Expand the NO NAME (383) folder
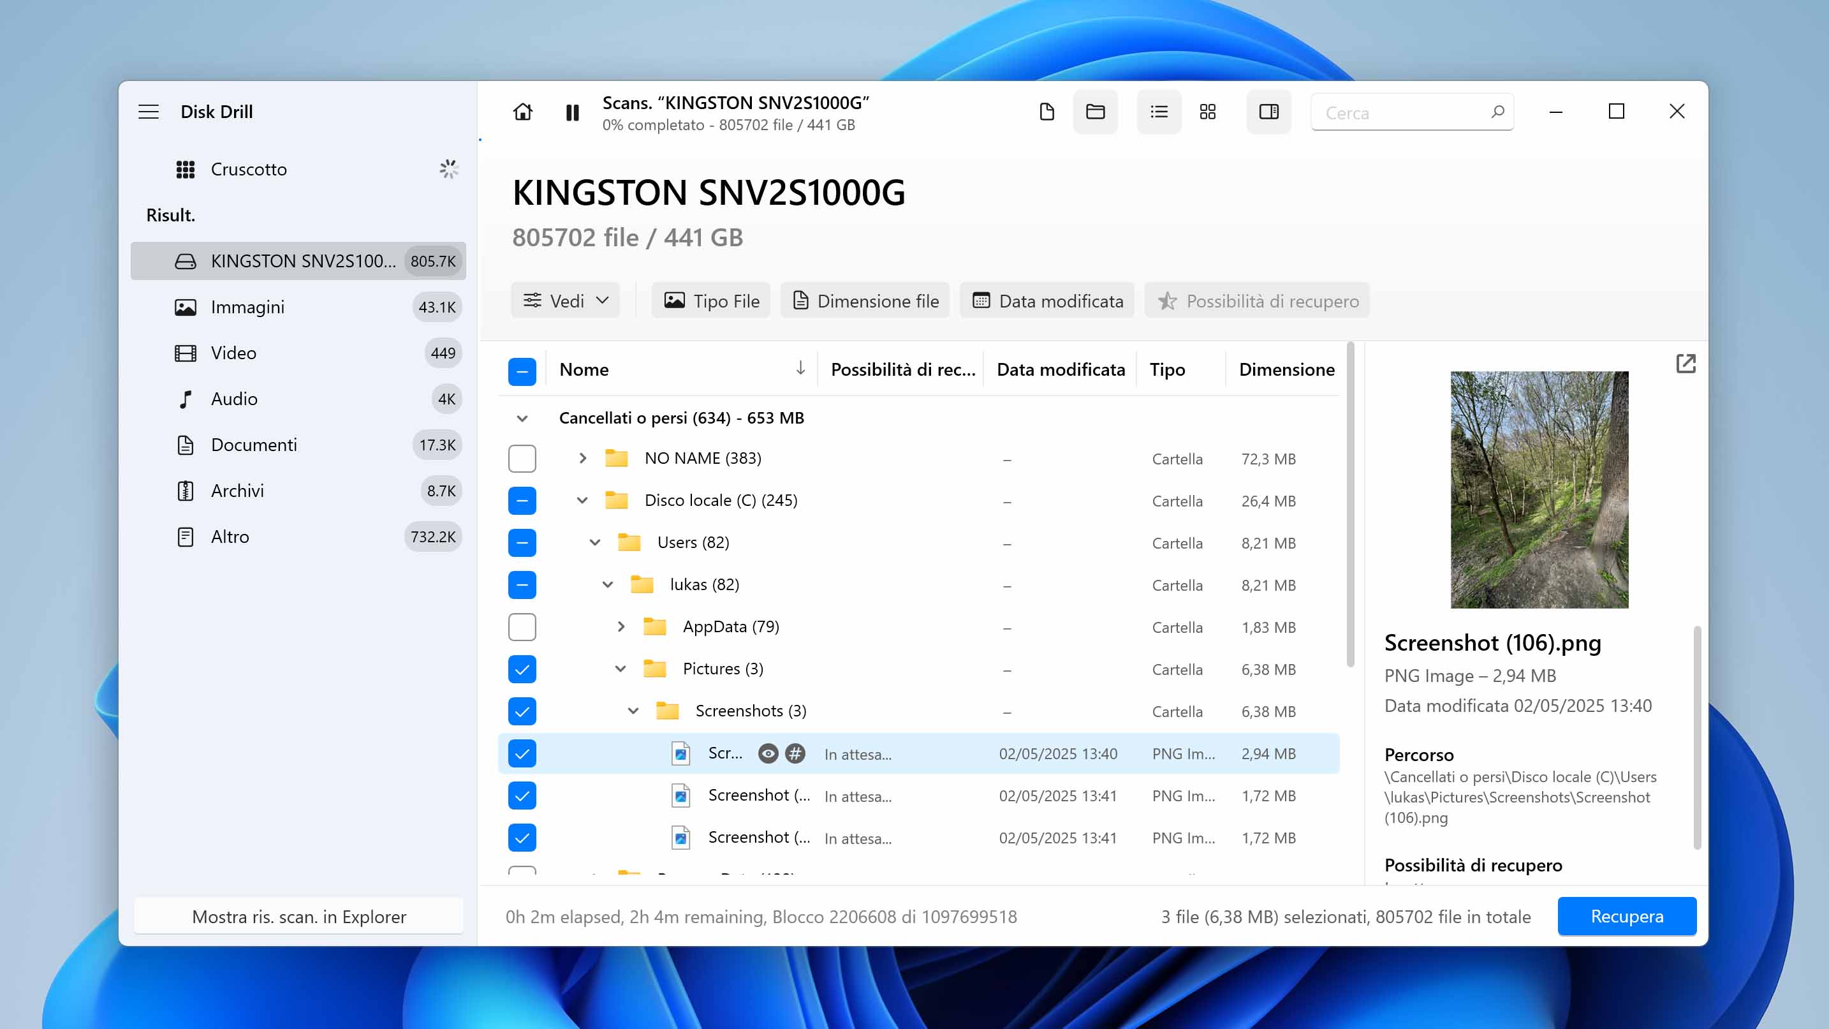Screen dimensions: 1829x1029 click(582, 458)
